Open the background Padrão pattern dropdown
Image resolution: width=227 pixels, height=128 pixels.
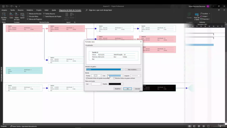pyautogui.click(x=122, y=84)
